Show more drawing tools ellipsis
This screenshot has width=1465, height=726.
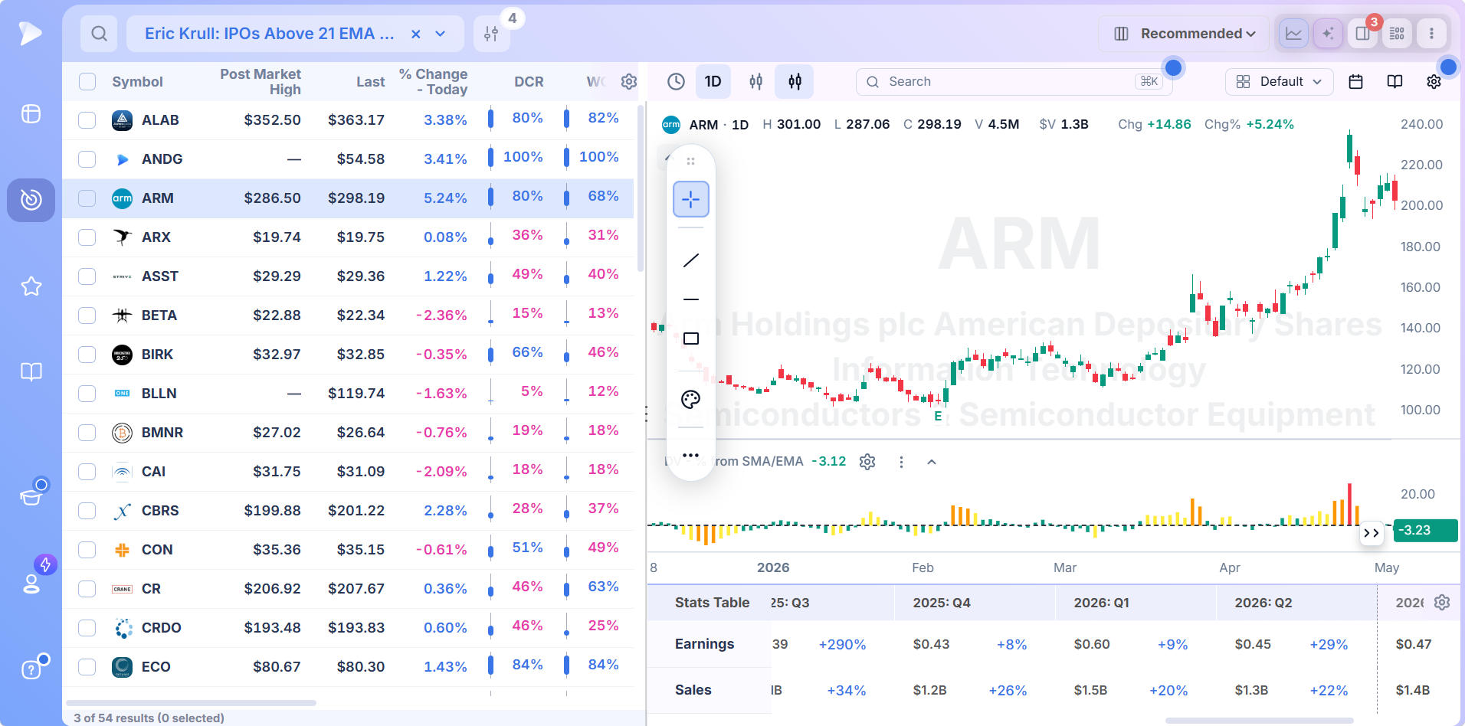point(690,455)
